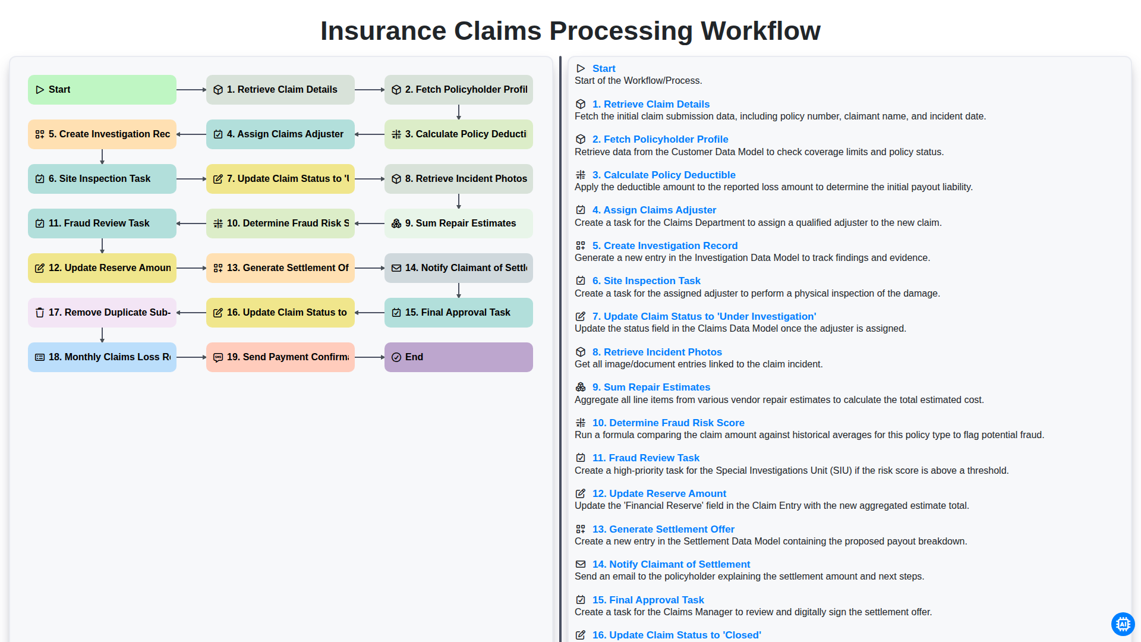Click the formula icon on Calculate Policy Deductible node
1141x642 pixels.
tap(396, 134)
